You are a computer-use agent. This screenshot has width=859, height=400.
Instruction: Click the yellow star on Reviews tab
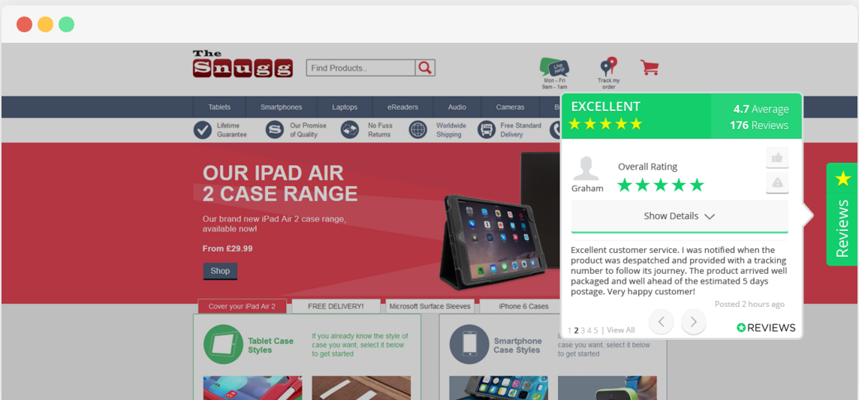[x=842, y=179]
